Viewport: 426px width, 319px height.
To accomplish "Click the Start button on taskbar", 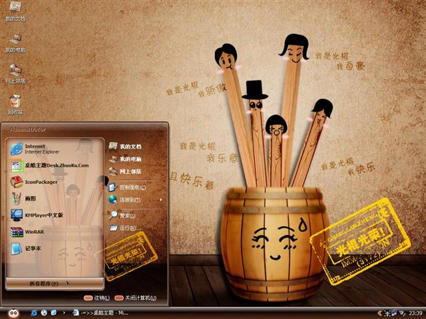I will point(13,313).
